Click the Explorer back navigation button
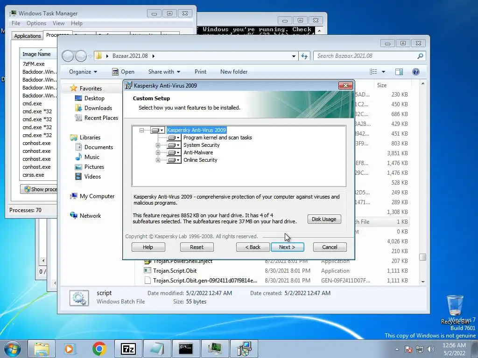Image resolution: width=478 pixels, height=358 pixels. pos(68,56)
